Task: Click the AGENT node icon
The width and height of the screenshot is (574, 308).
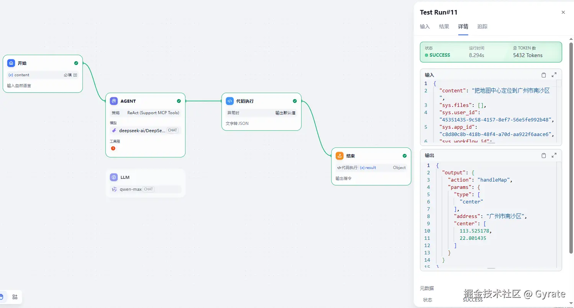Action: (x=114, y=101)
